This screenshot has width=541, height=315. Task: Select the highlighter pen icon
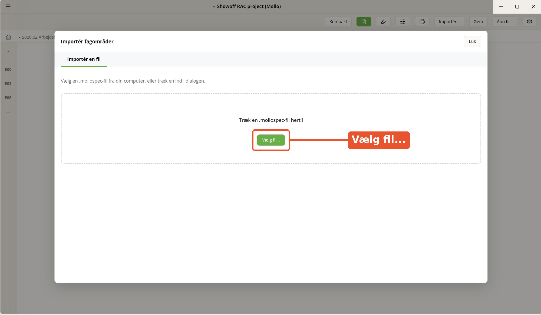383,22
